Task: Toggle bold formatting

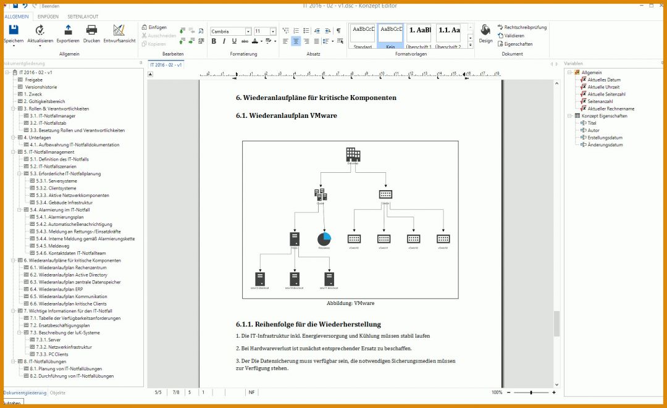Action: pyautogui.click(x=214, y=41)
